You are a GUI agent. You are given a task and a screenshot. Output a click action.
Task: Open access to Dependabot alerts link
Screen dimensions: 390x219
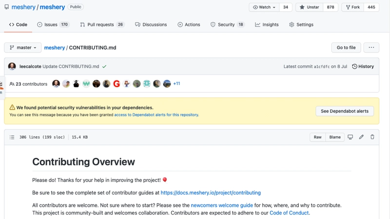[156, 115]
